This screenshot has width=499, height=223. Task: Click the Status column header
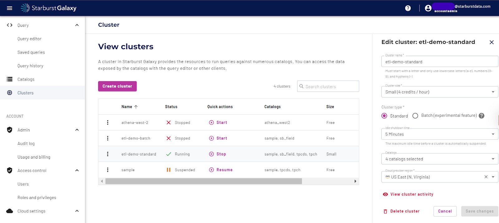171,107
